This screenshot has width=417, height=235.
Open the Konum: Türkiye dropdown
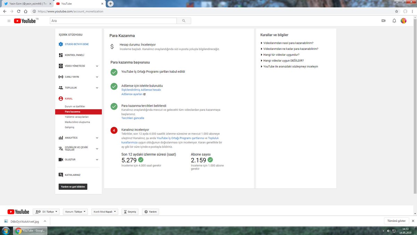pyautogui.click(x=75, y=212)
